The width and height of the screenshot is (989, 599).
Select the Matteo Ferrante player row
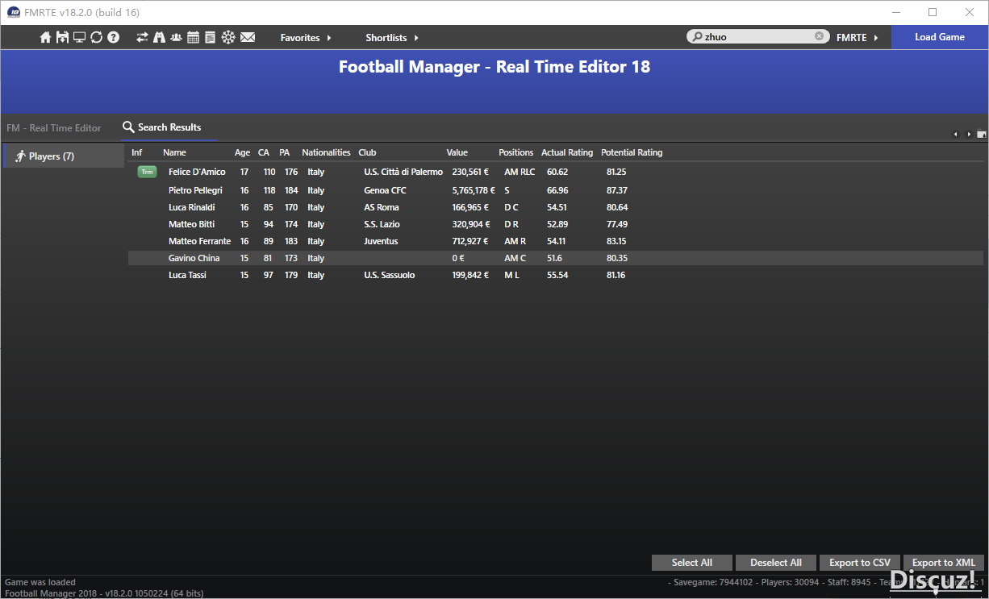(x=556, y=241)
